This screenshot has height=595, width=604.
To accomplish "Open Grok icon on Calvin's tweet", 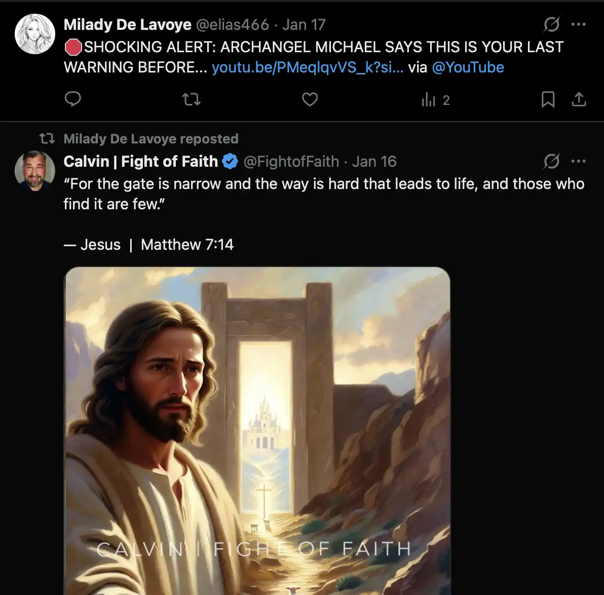I will pyautogui.click(x=551, y=162).
